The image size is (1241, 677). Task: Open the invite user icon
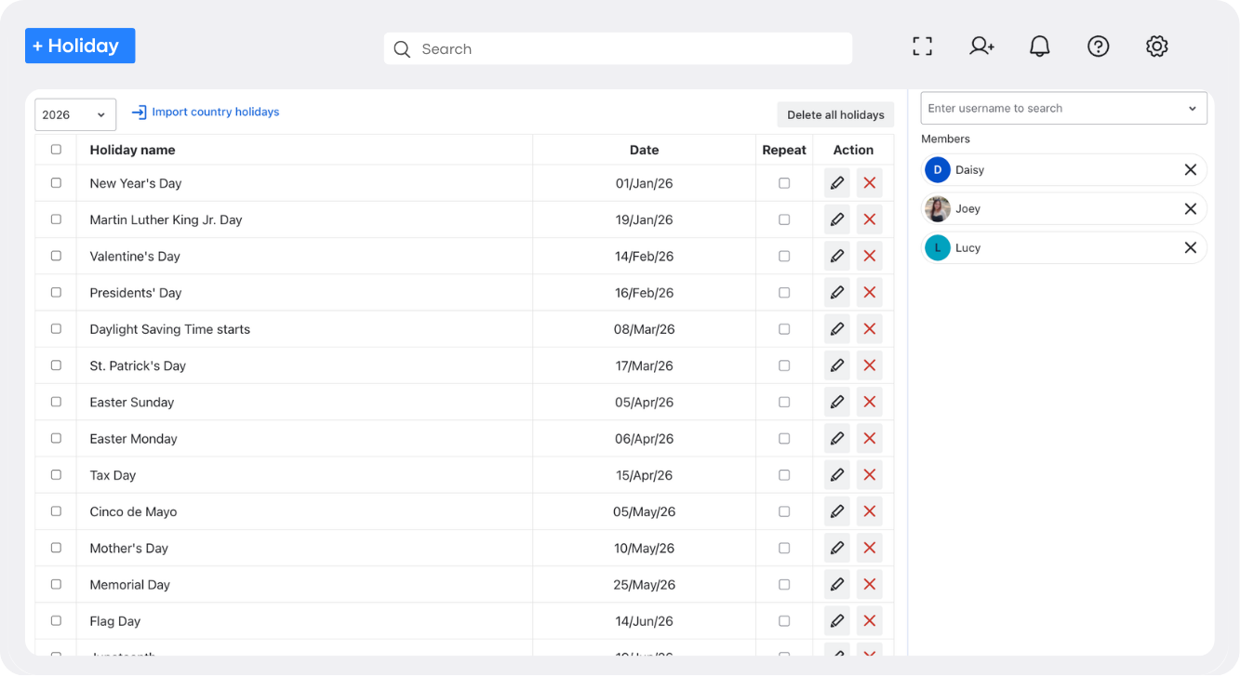(981, 46)
